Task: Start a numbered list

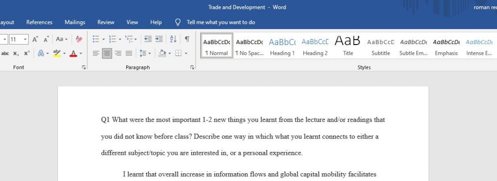Action: (x=113, y=39)
